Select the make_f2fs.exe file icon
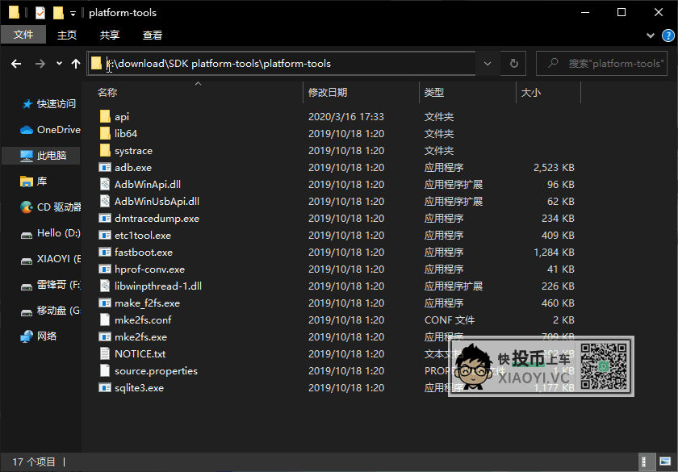Screen dimensions: 678x472 pyautogui.click(x=105, y=303)
